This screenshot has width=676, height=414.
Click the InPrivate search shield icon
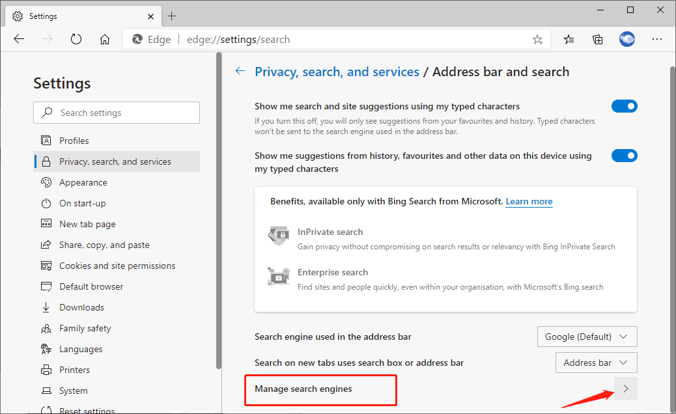click(x=278, y=236)
